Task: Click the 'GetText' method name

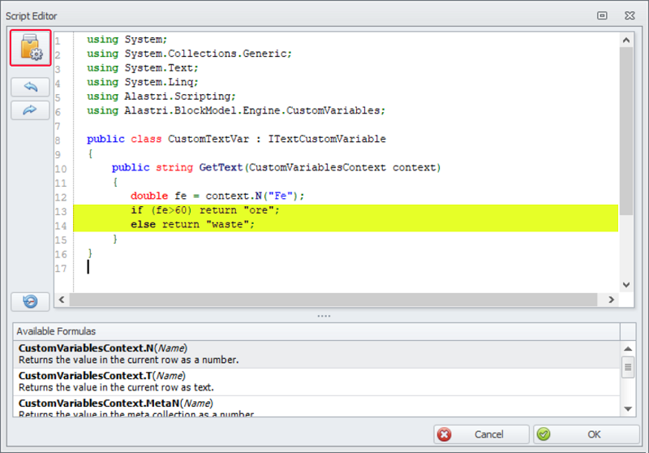Action: (x=221, y=167)
